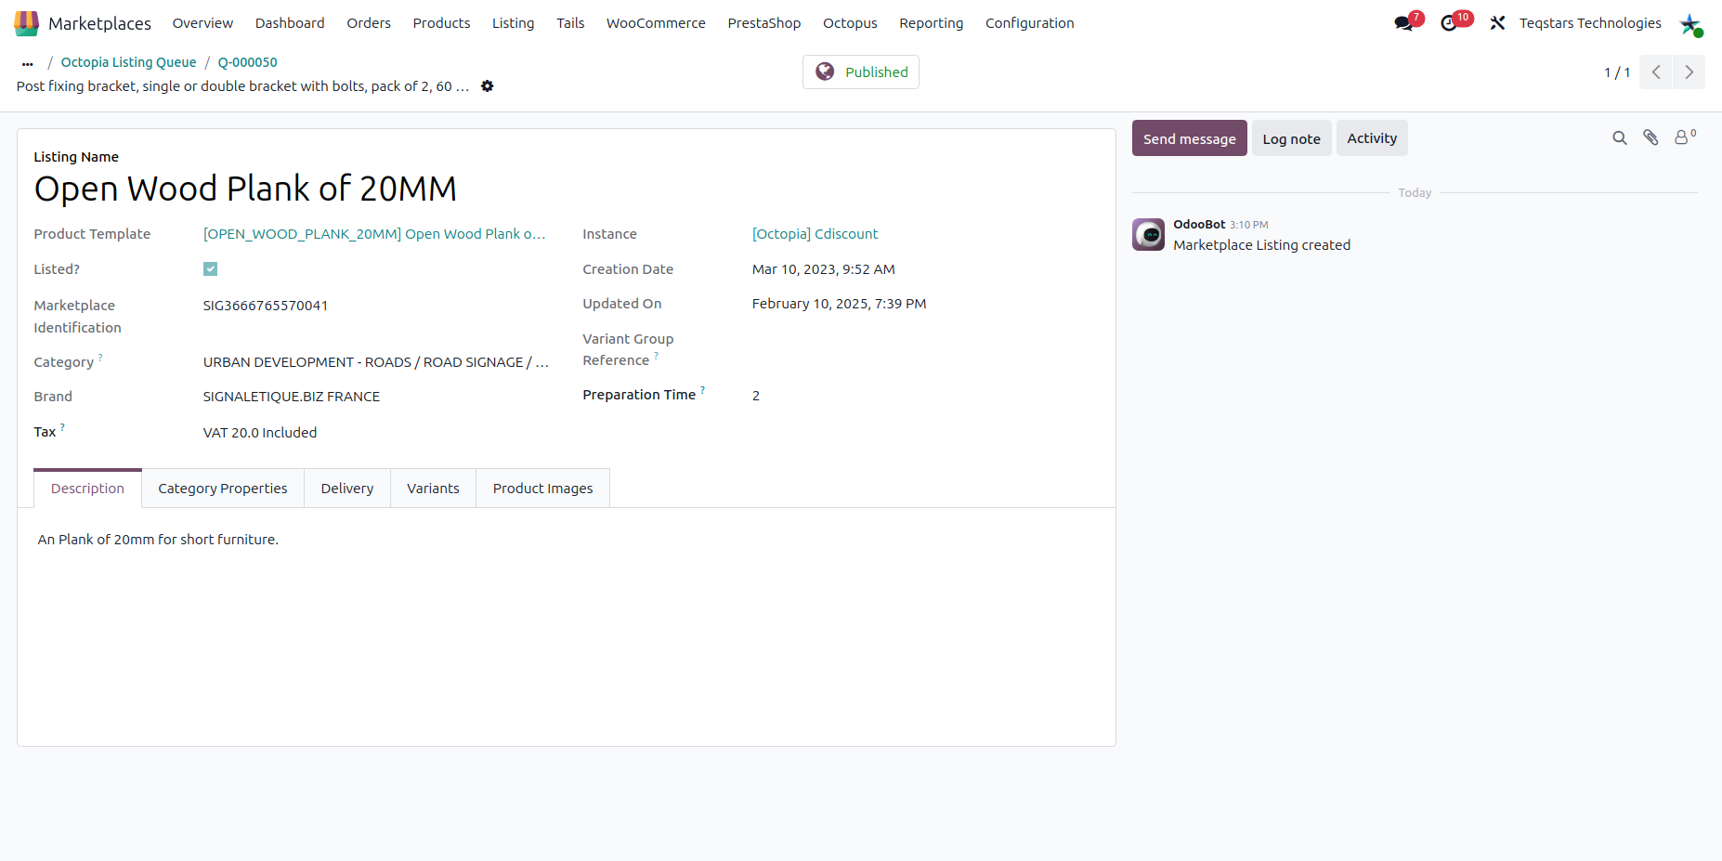
Task: Expand the breadcrumb ellipsis menu
Action: pos(28,63)
